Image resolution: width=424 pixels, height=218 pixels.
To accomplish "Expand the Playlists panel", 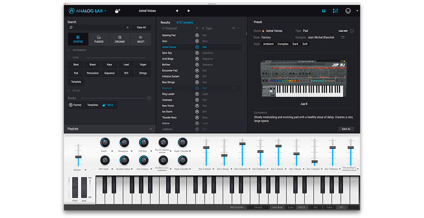I will click(151, 129).
